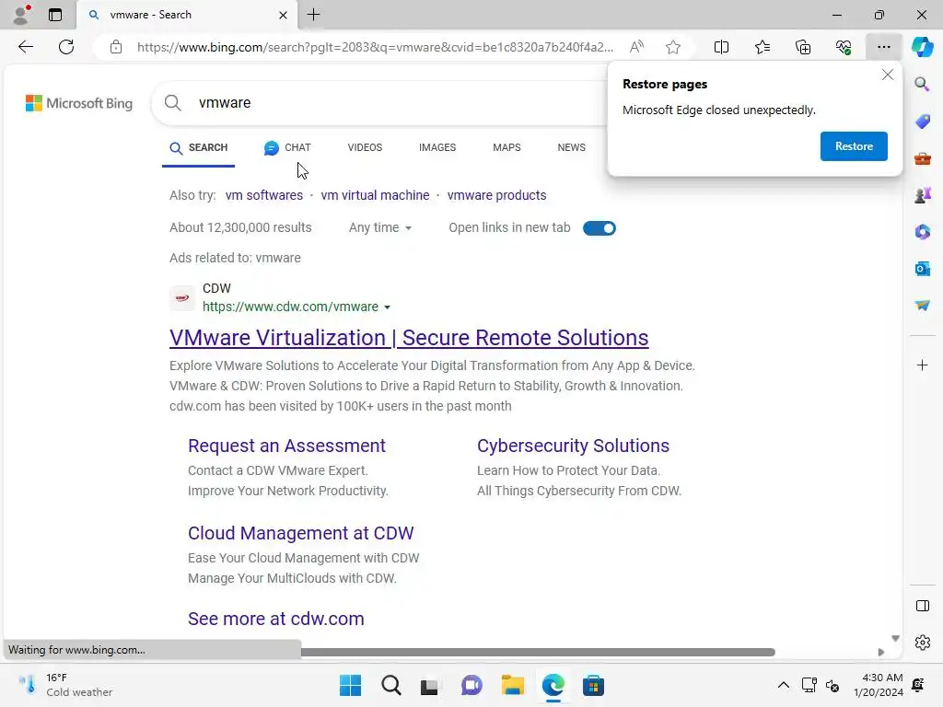Open Cybersecurity Solutions link
943x707 pixels.
click(573, 446)
